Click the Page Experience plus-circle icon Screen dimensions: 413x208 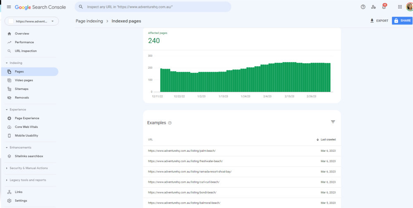pos(9,118)
